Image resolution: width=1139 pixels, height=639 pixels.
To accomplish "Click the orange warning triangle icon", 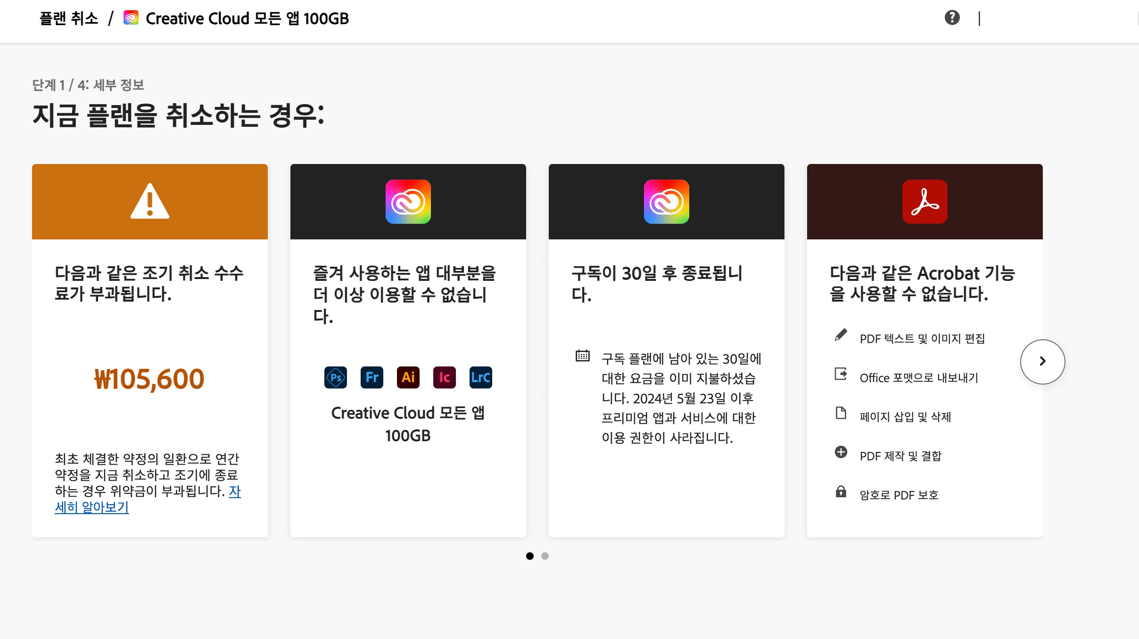I will click(x=150, y=202).
